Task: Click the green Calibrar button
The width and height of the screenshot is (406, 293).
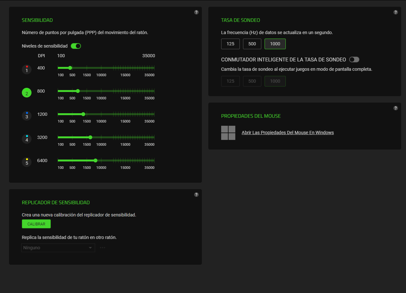Action: (36, 224)
